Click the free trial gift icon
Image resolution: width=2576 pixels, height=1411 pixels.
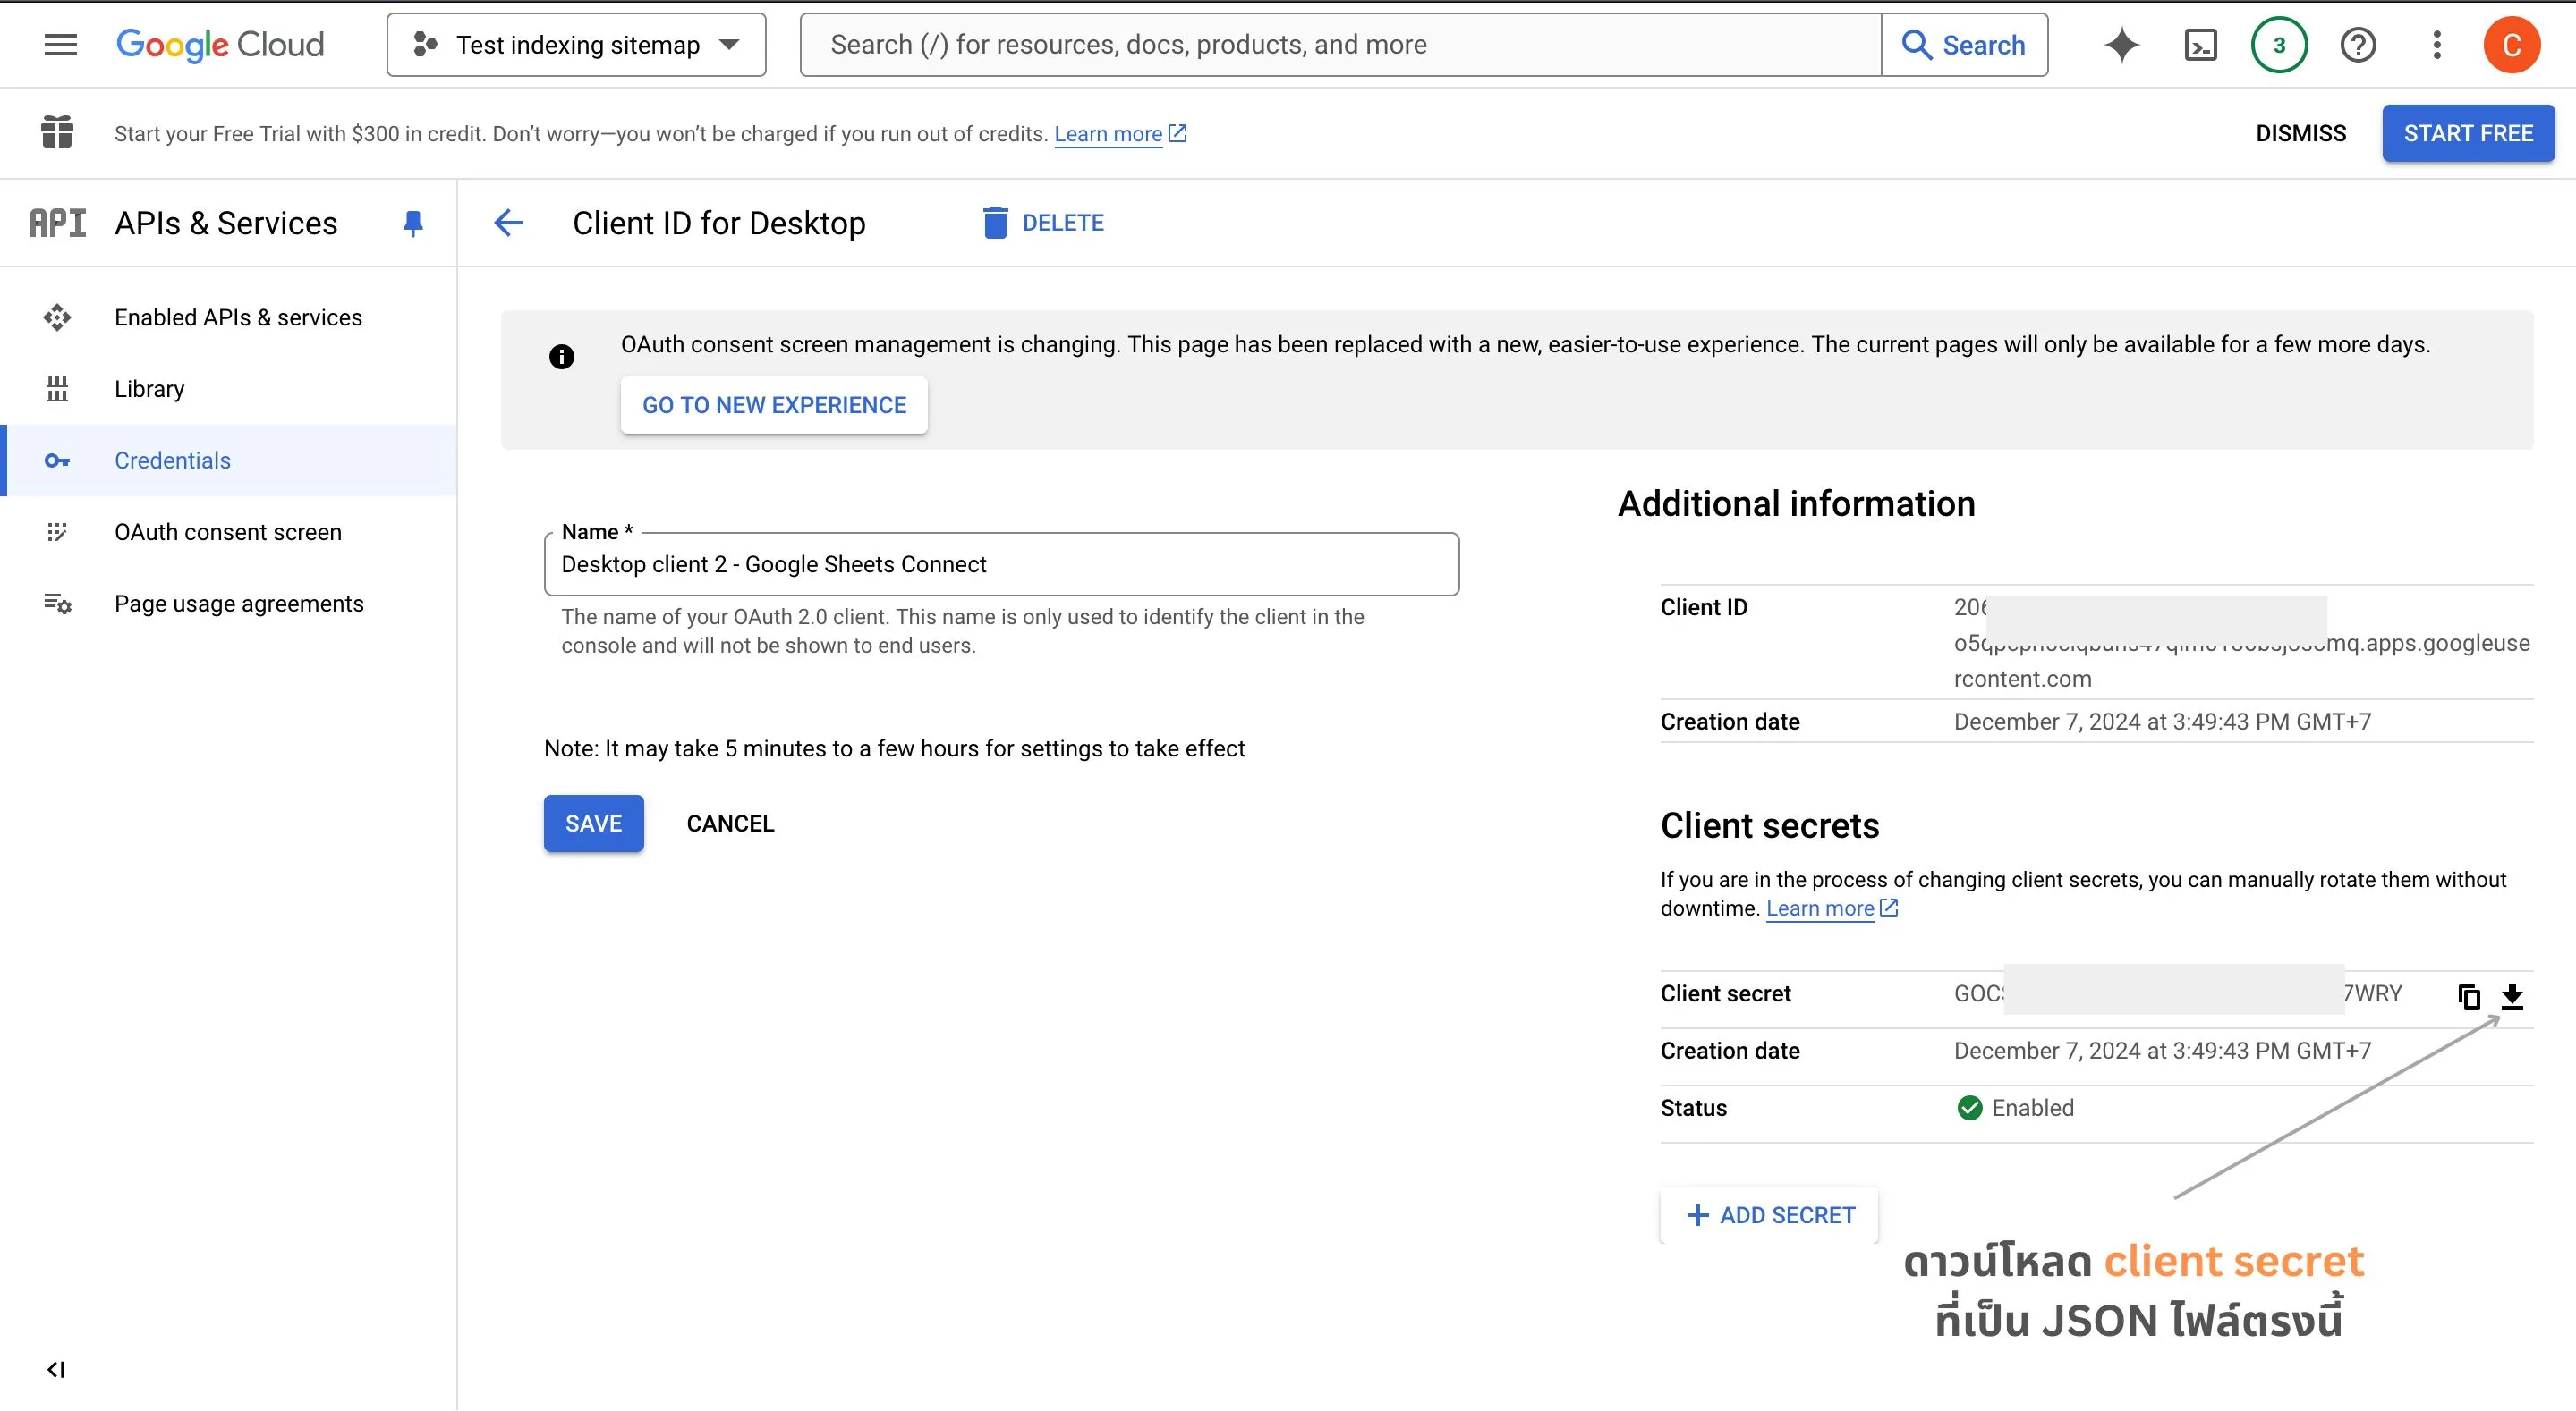(57, 132)
